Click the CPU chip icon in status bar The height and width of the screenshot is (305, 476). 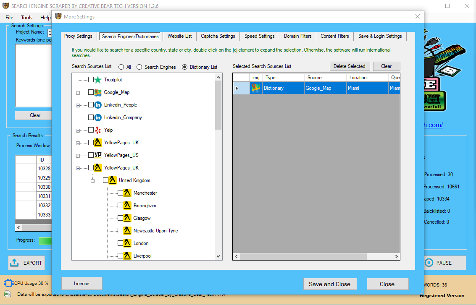[8, 283]
